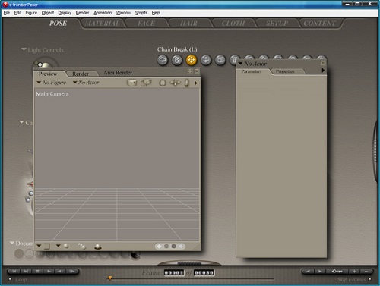Select the Scale editing tool
This screenshot has height=286, width=380.
(220, 60)
